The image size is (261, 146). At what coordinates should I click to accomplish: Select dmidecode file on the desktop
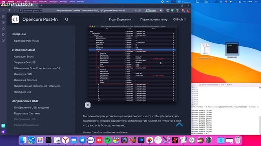coord(232,50)
